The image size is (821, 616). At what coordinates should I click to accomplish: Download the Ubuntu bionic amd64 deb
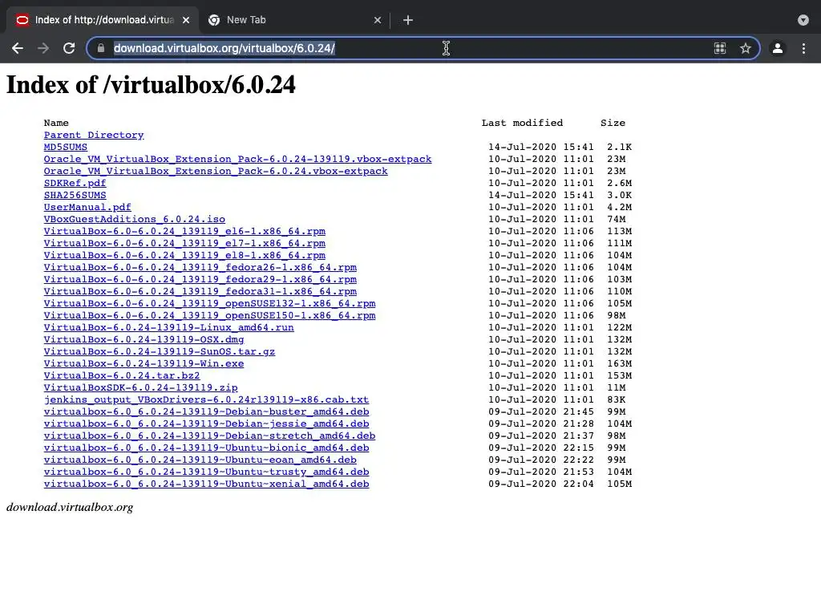point(206,448)
